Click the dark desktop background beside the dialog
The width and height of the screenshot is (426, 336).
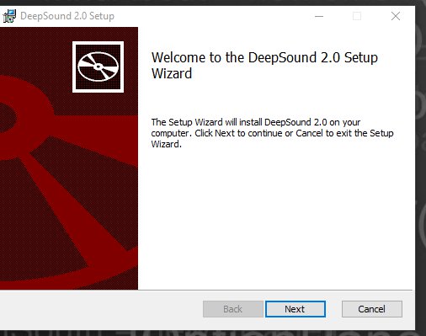click(421, 168)
